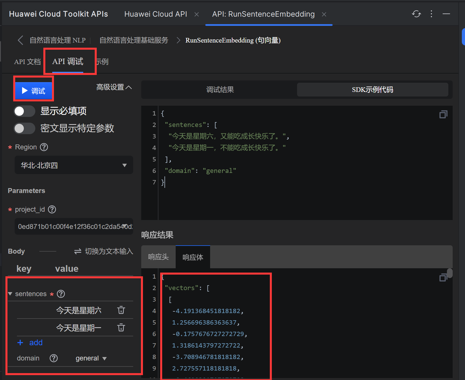465x380 pixels.
Task: Click the request body code editor
Action: [297, 163]
